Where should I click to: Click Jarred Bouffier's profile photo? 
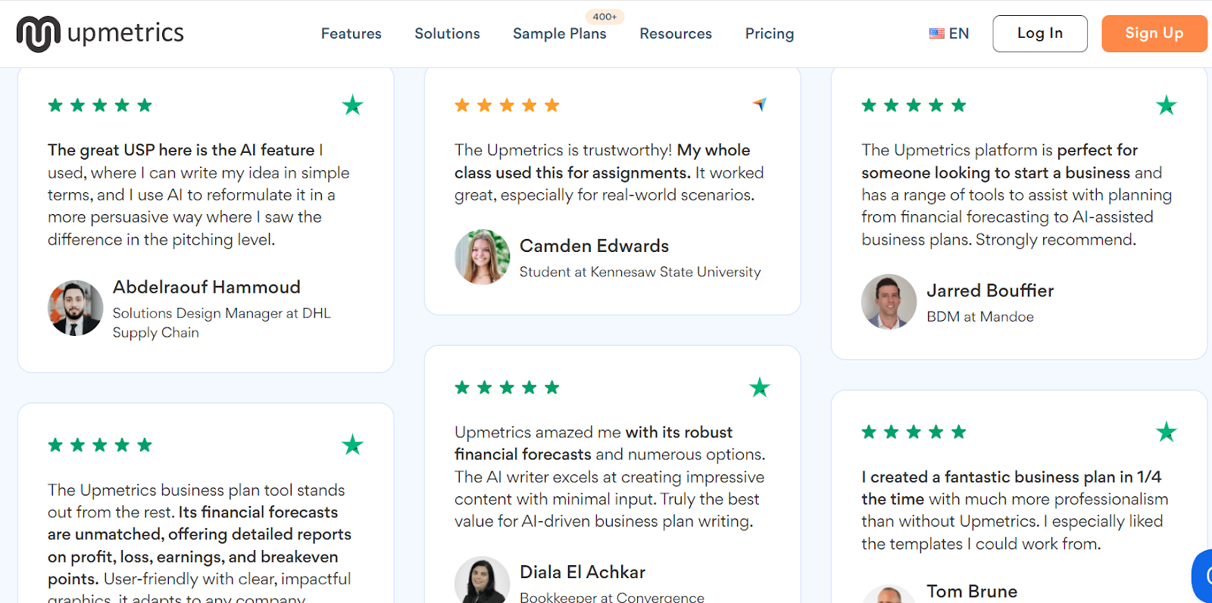(x=889, y=302)
